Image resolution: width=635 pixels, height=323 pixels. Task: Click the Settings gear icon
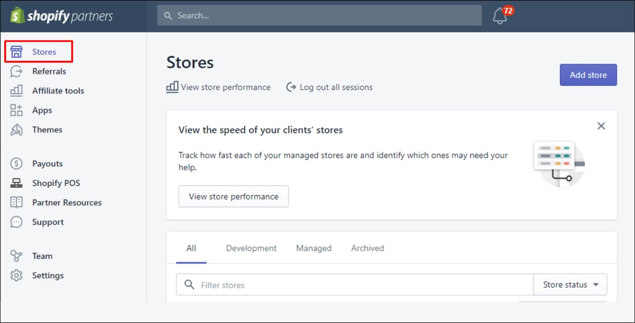coord(16,275)
